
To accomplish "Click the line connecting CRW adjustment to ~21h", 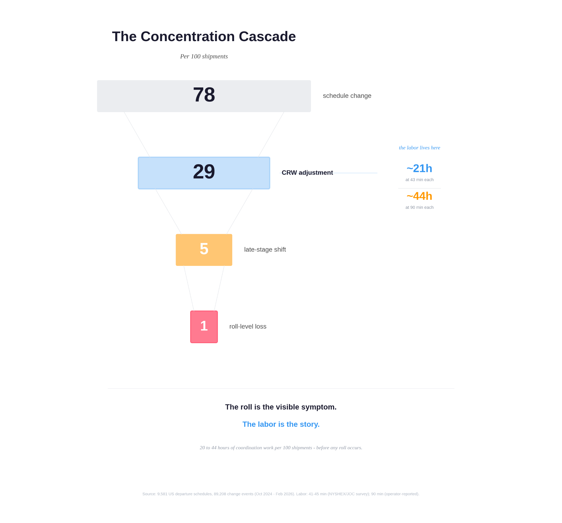I will coord(356,173).
